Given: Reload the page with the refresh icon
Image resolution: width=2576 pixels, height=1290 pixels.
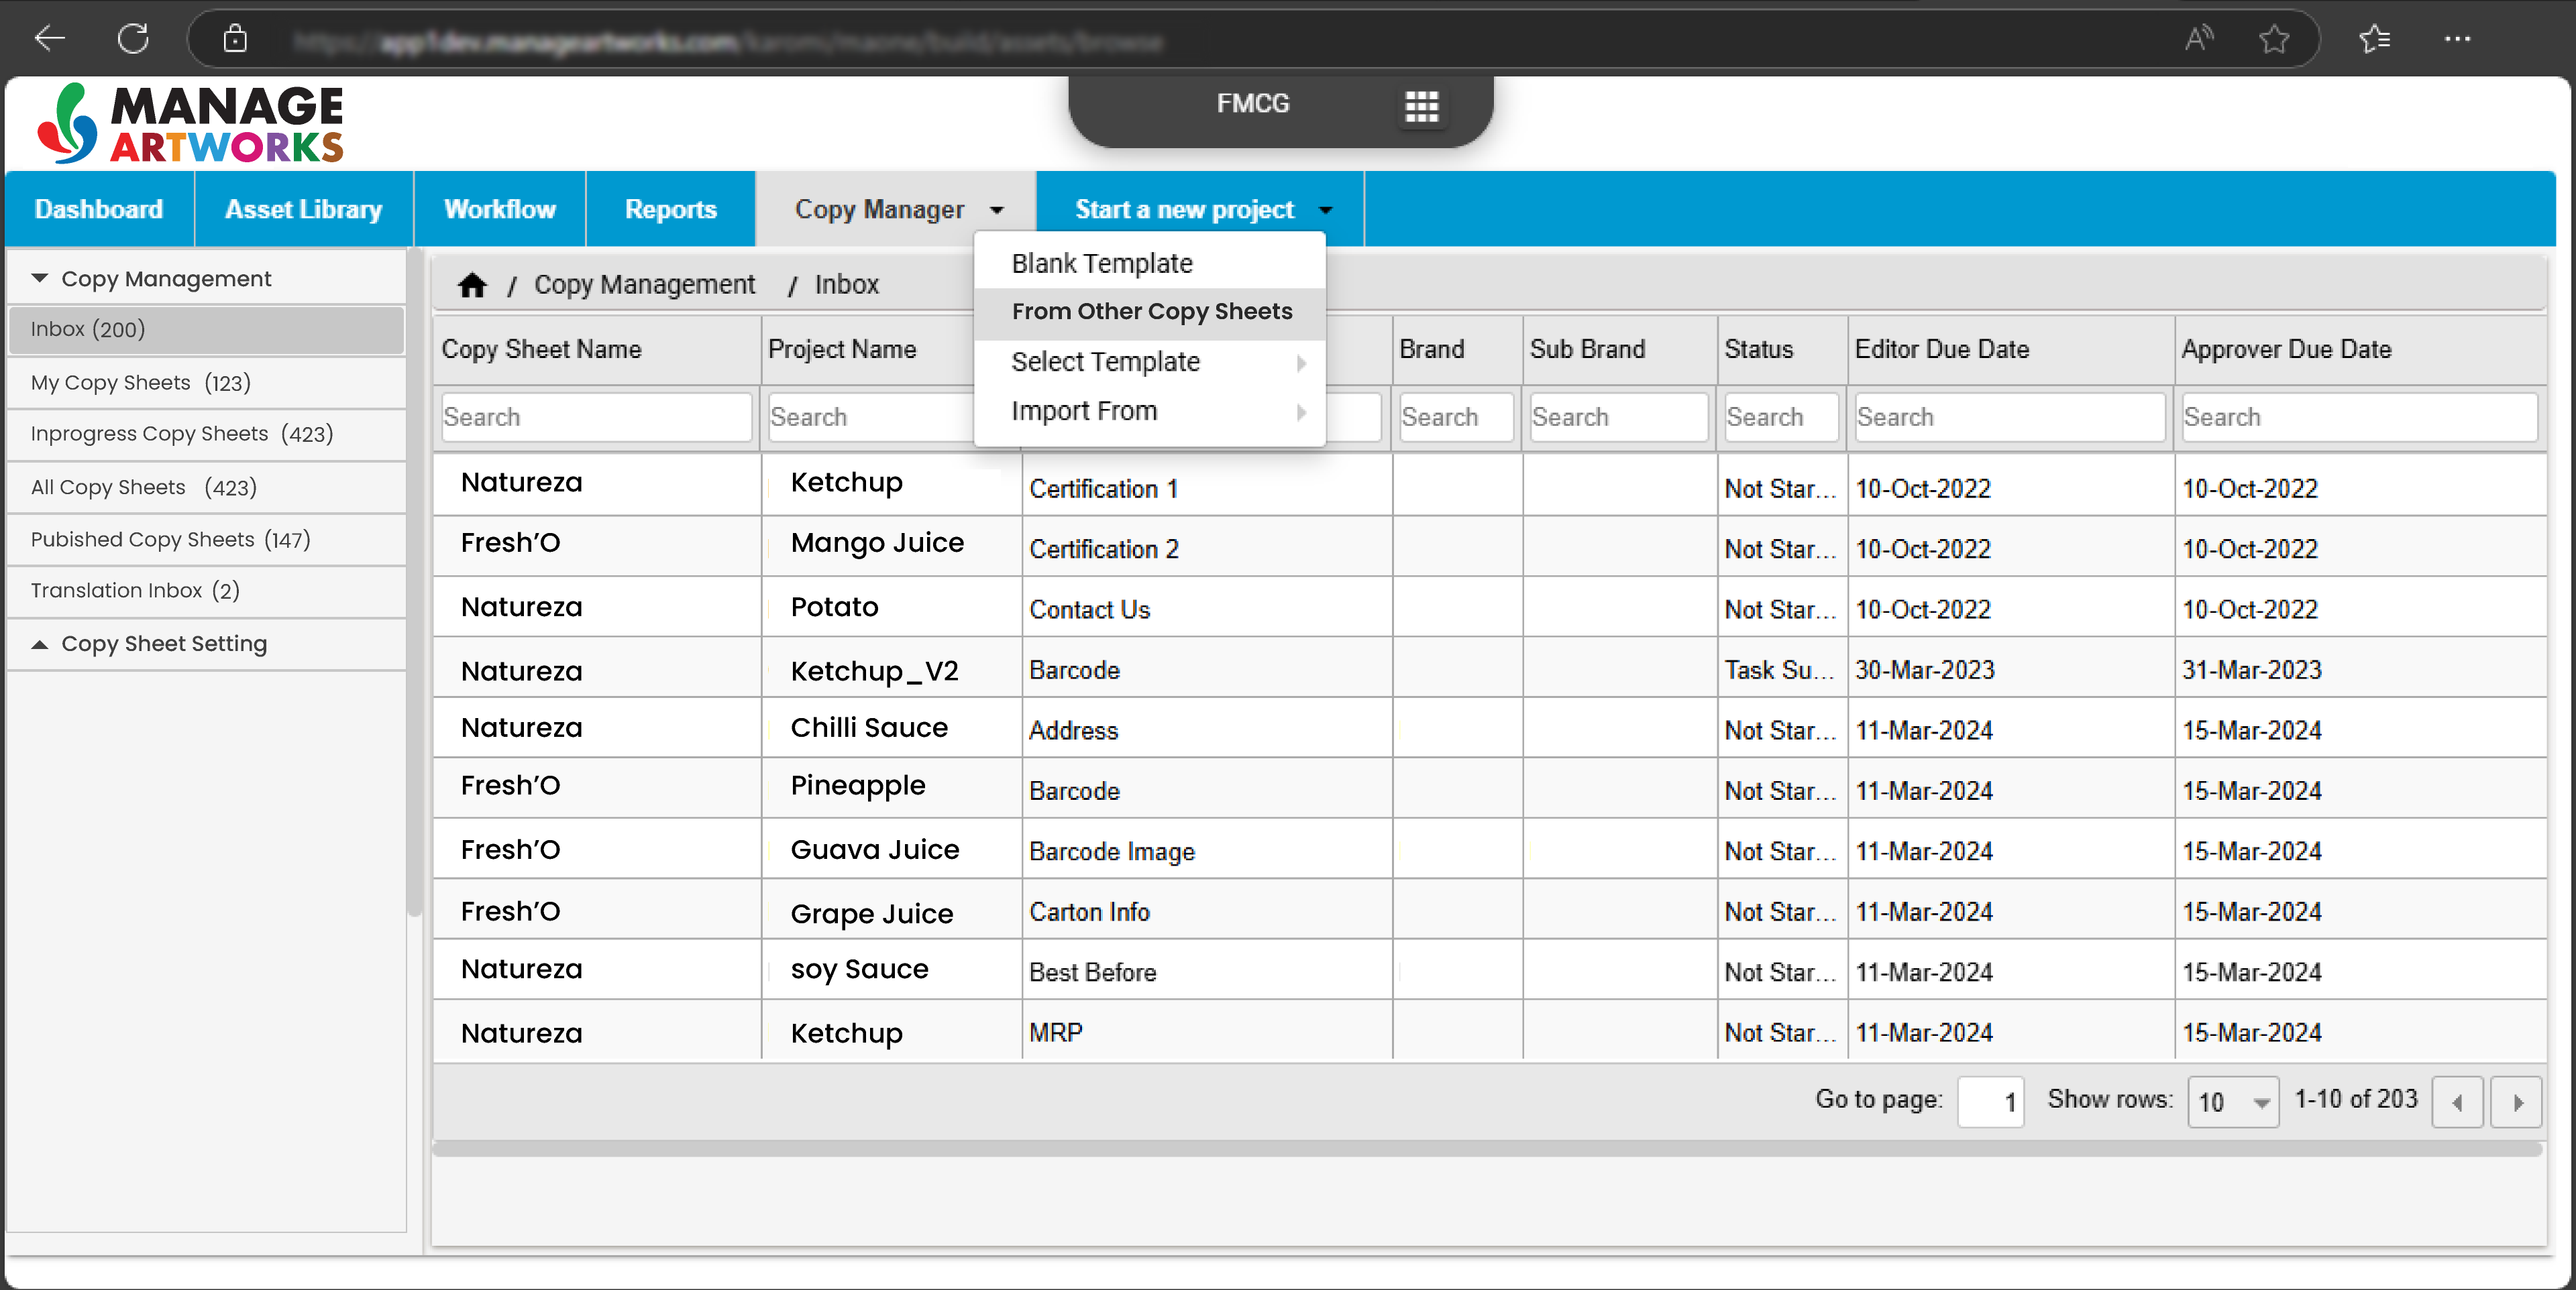Looking at the screenshot, I should click(133, 39).
